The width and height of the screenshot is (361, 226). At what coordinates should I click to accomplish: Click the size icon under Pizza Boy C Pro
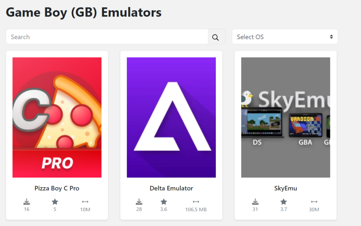tap(85, 201)
